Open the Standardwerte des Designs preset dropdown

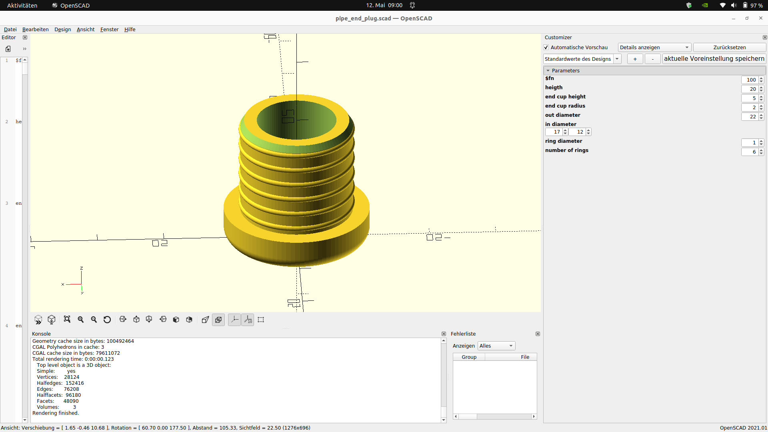(x=617, y=59)
